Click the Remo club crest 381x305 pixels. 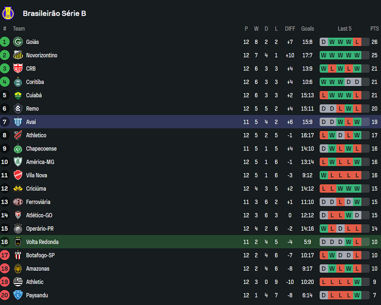pos(18,109)
